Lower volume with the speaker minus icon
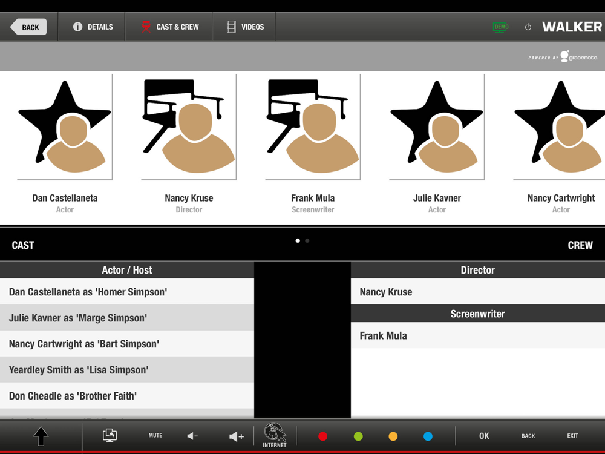605x454 pixels. click(192, 436)
